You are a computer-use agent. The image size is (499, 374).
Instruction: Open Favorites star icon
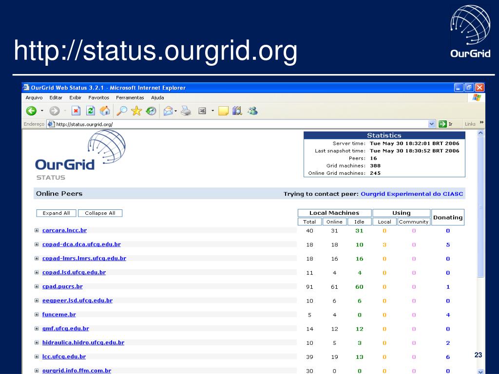(x=136, y=111)
